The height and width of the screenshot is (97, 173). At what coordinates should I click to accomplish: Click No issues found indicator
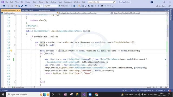tap(18, 87)
